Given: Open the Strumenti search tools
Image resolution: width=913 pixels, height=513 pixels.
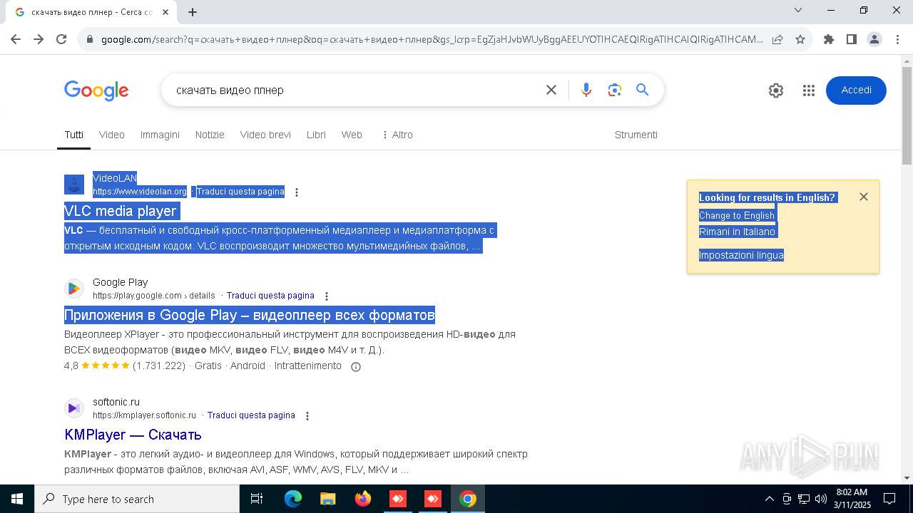Looking at the screenshot, I should click(x=636, y=135).
